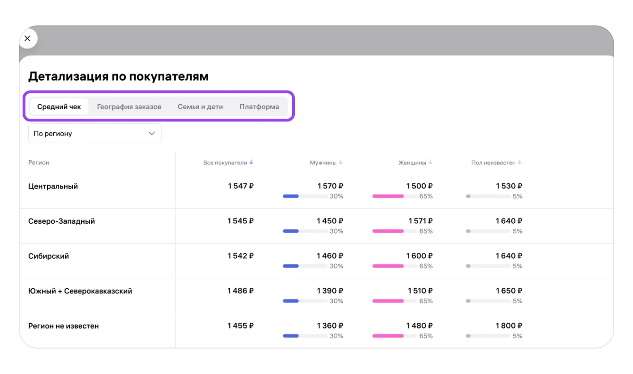633x374 pixels.
Task: Select the Центральный region row
Action: [x=53, y=187]
